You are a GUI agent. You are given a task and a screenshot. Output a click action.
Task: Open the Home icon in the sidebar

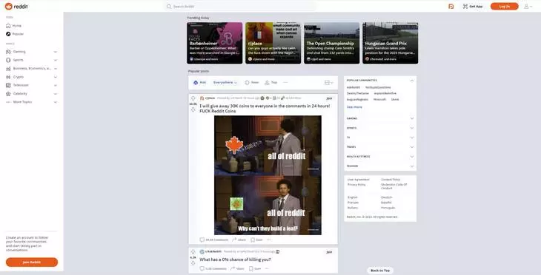tap(8, 26)
